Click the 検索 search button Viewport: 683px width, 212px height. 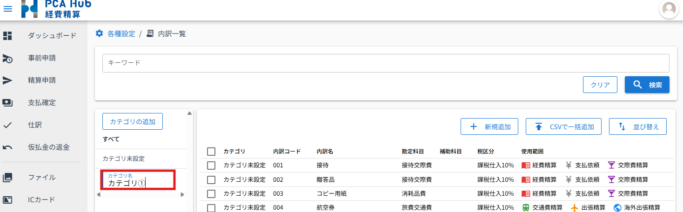647,85
